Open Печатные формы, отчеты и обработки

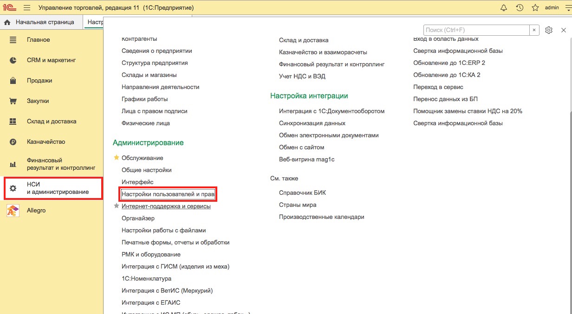coord(175,243)
